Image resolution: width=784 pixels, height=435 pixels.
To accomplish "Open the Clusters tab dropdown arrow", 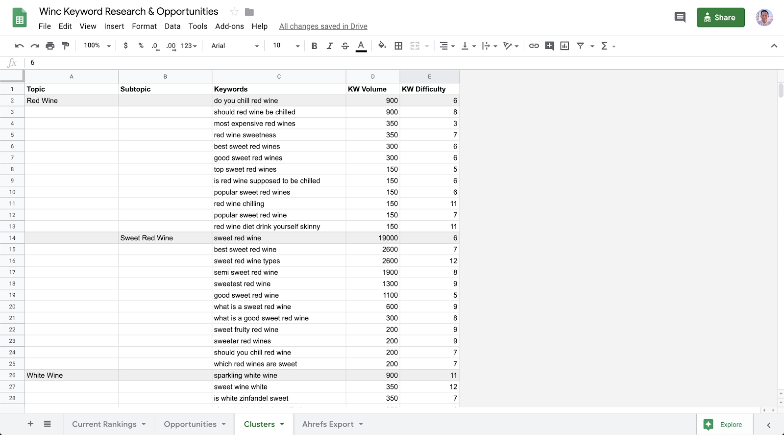I will pyautogui.click(x=282, y=424).
